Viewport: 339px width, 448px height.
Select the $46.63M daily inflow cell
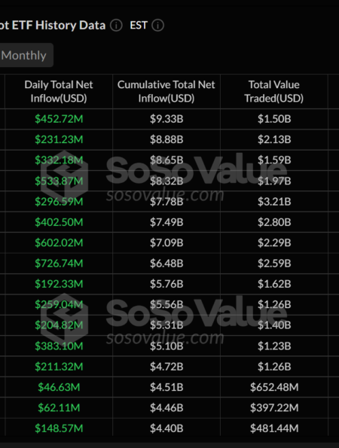pyautogui.click(x=59, y=387)
